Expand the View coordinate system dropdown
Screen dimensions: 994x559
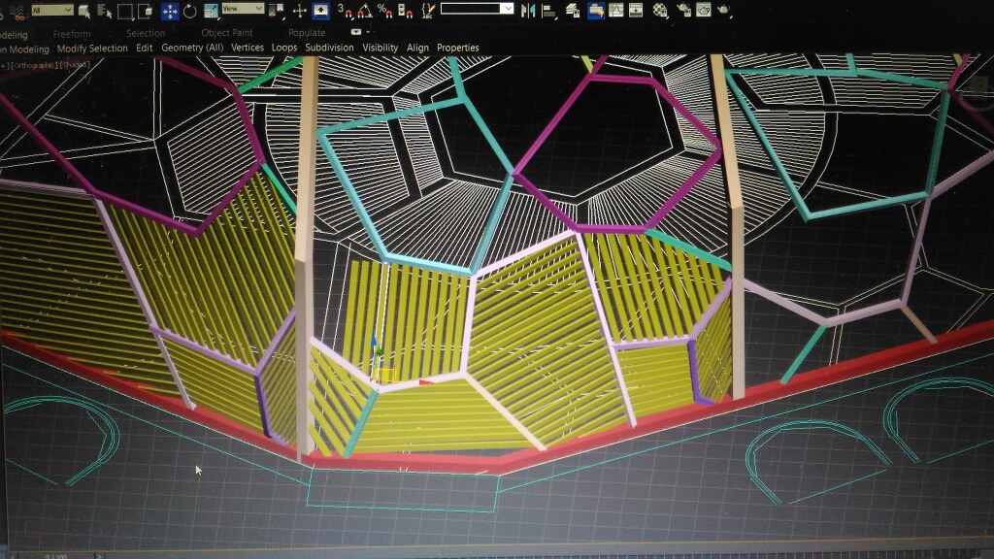243,9
